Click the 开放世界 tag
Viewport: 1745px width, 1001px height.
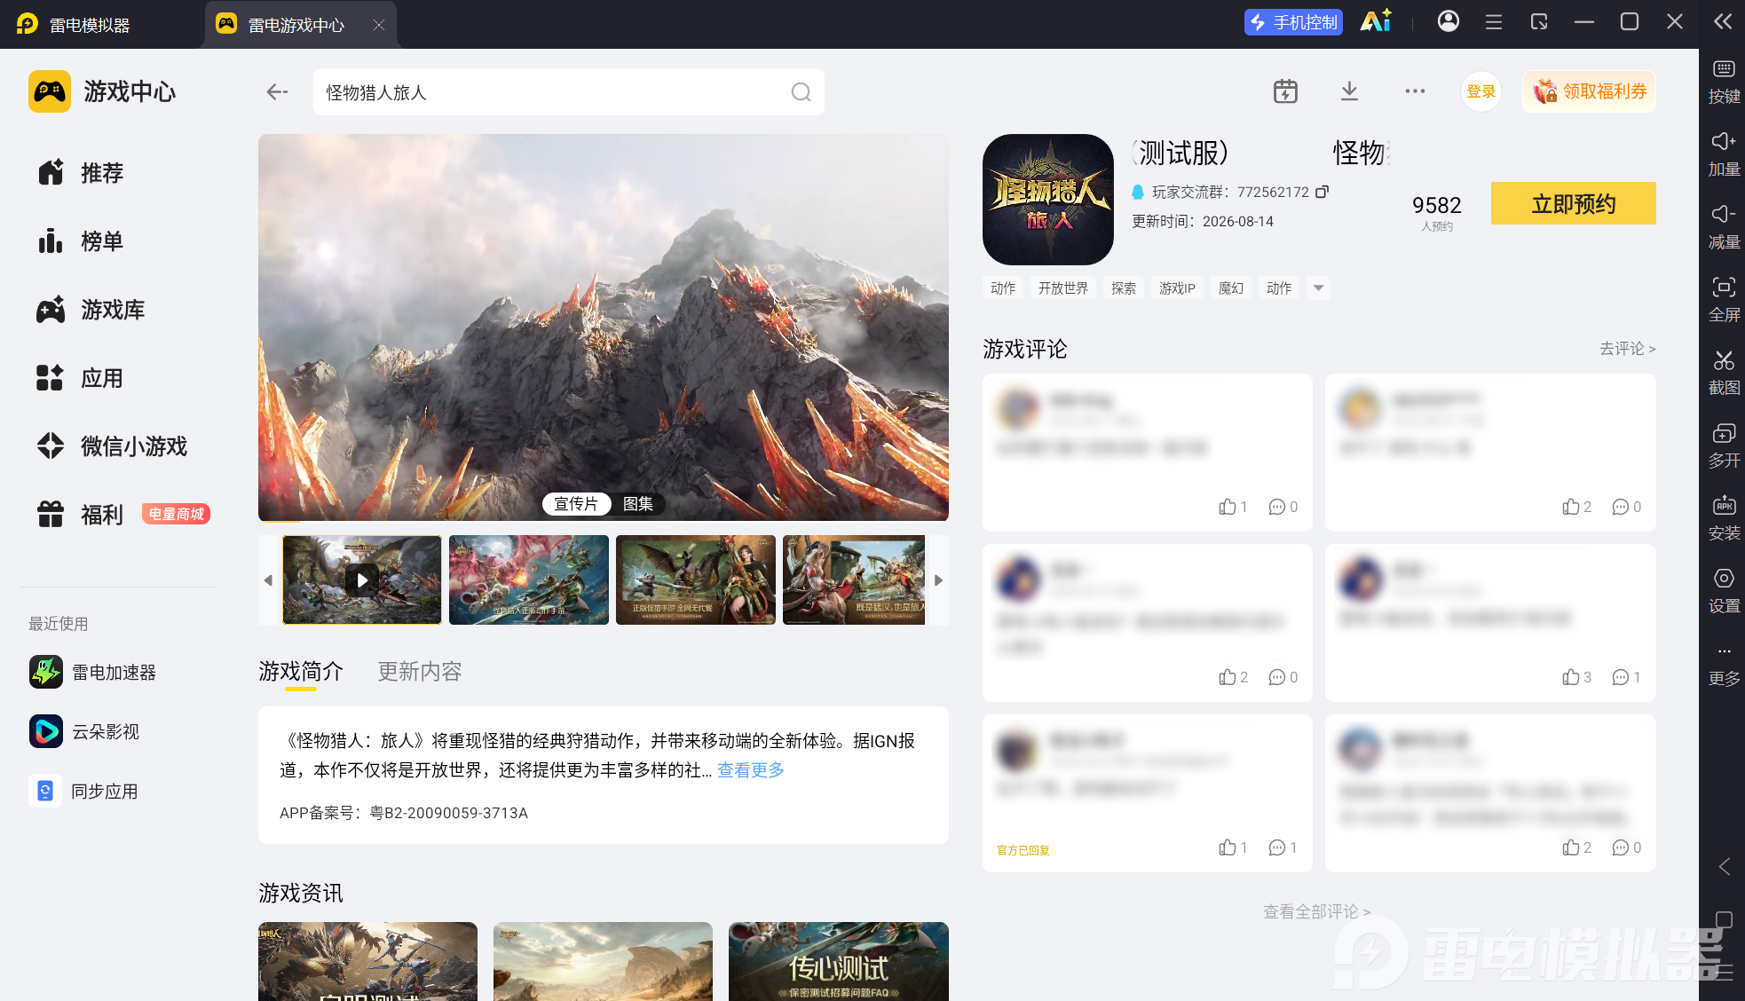point(1063,288)
